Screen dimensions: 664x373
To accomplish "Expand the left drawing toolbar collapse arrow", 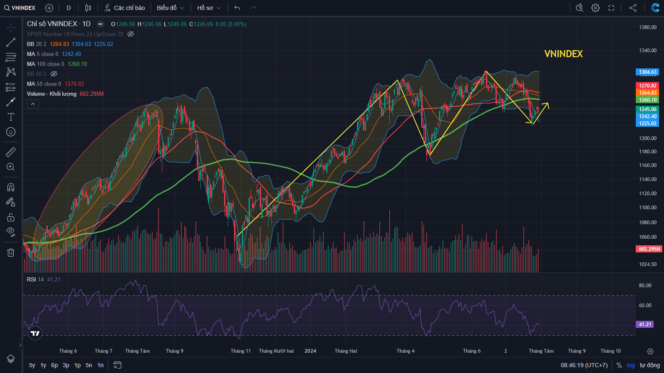I will pos(21,345).
